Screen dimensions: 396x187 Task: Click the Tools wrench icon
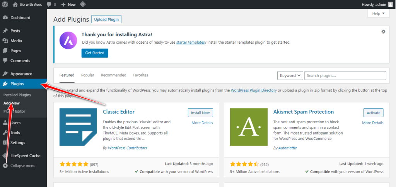coord(5,133)
